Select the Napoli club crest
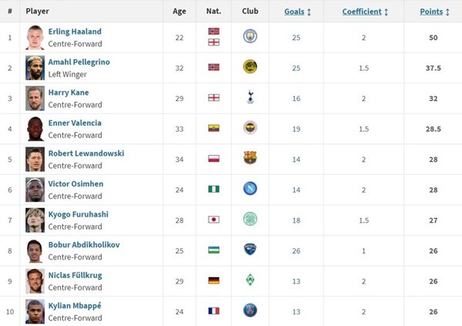Image resolution: width=462 pixels, height=326 pixels. click(249, 189)
